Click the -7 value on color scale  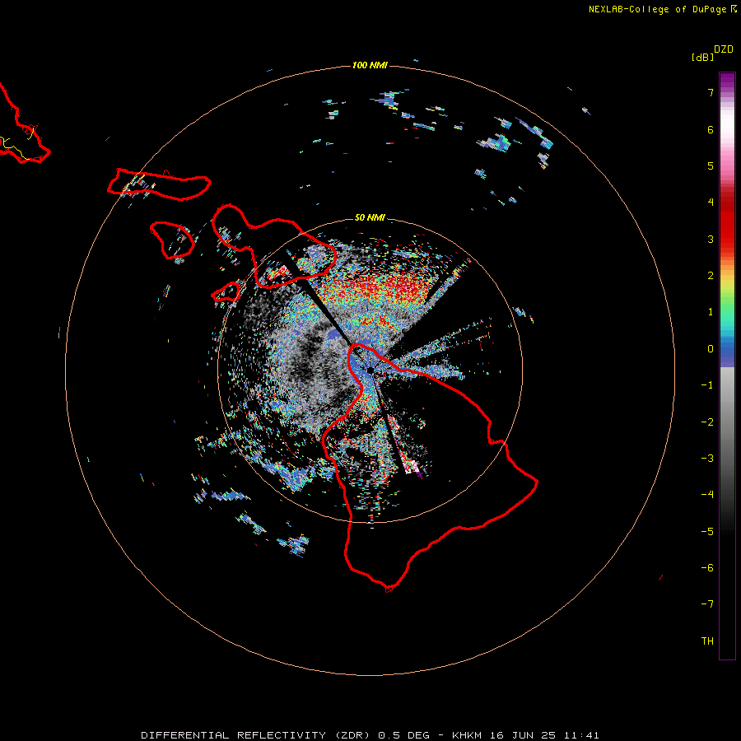click(x=707, y=604)
